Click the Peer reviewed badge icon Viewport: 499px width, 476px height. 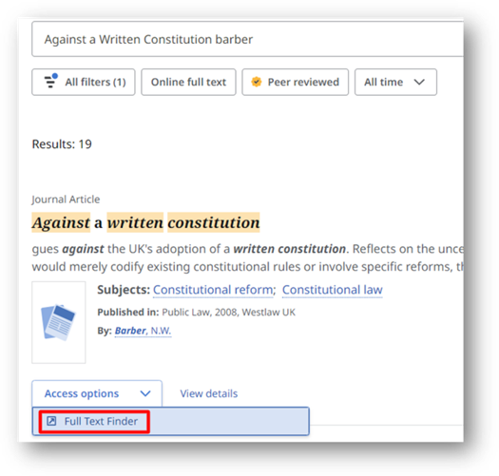pyautogui.click(x=257, y=82)
